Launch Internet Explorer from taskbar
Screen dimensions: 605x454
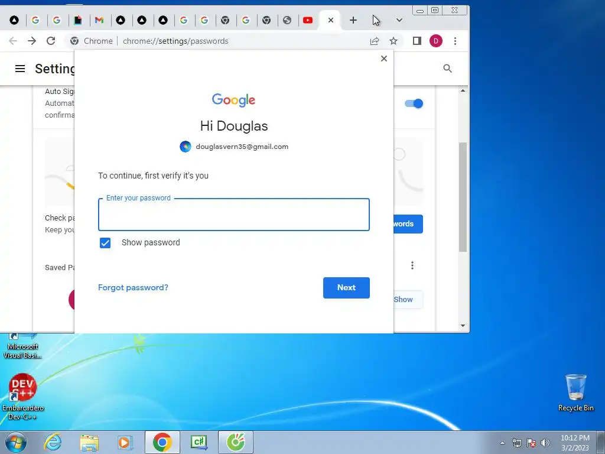tap(53, 442)
